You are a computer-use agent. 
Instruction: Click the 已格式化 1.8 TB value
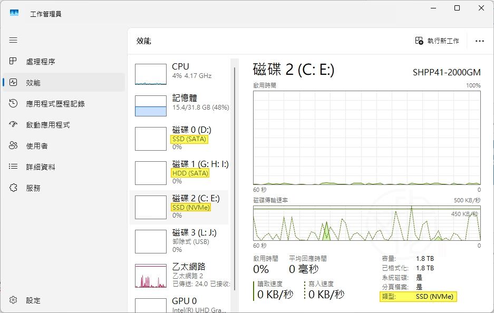[425, 268]
